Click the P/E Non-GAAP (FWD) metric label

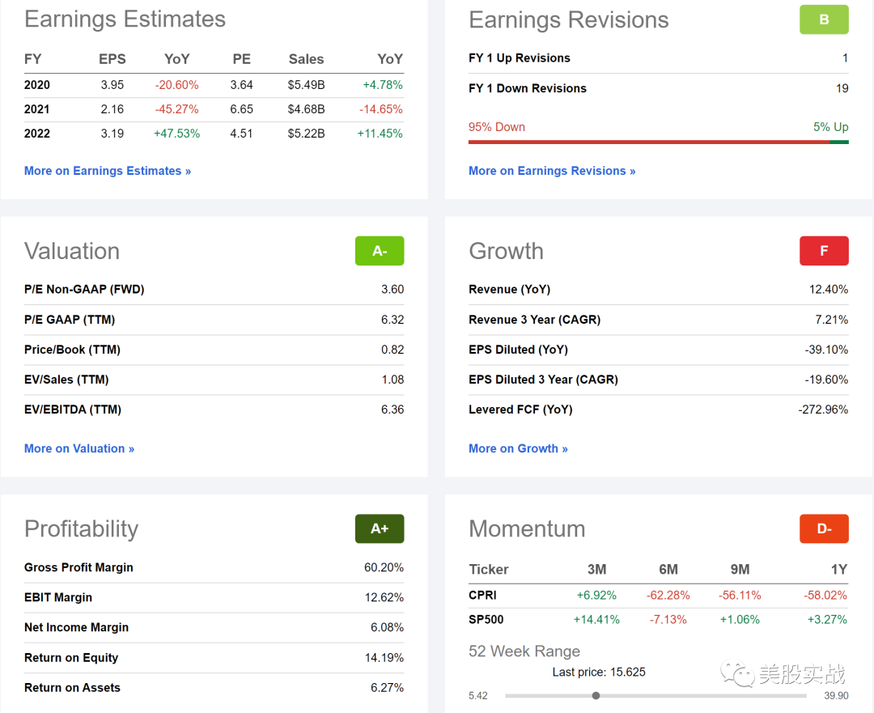click(84, 289)
